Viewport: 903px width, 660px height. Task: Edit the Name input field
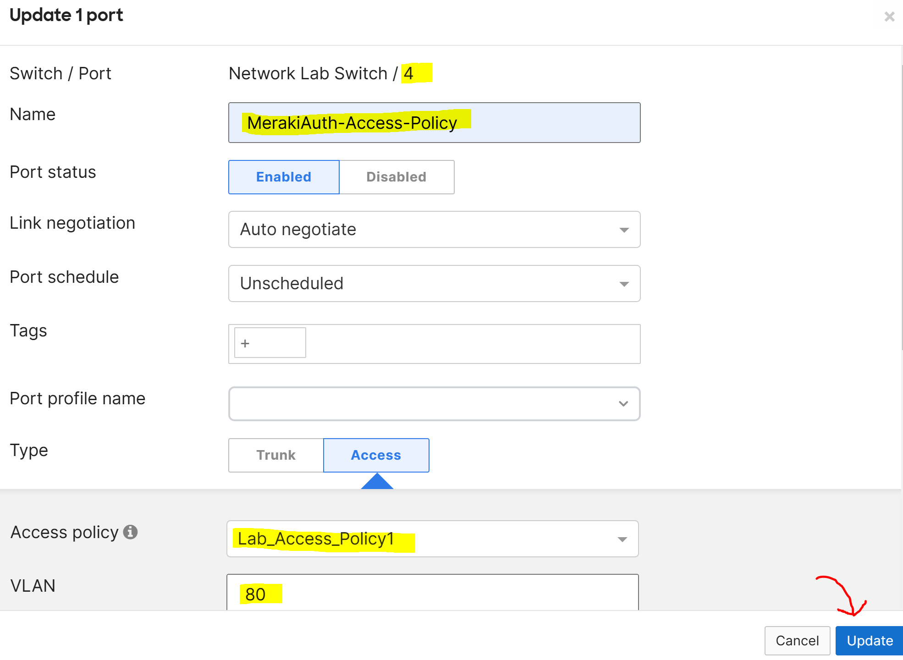click(434, 123)
